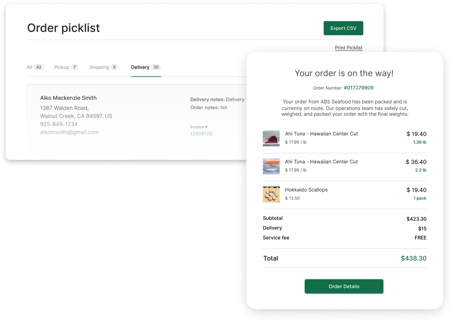Click the Order Details button

tap(344, 286)
